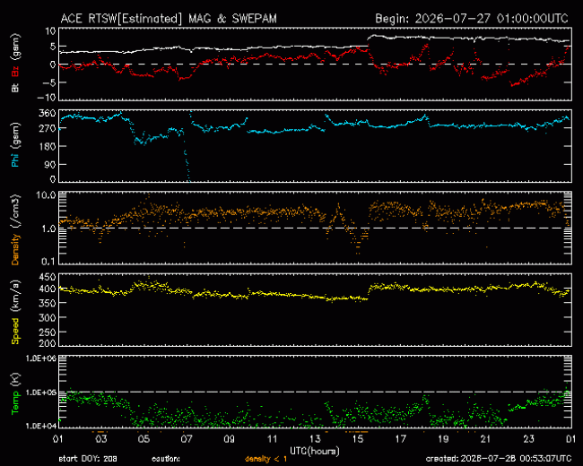583x466 pixels.
Task: Click the "15" hour label on the time axis
Action: [358, 439]
